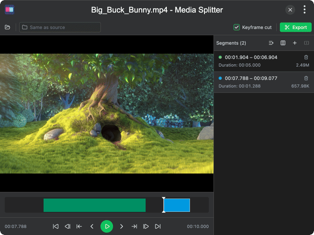The height and width of the screenshot is (235, 314).
Task: Click the Media Splitter app logo
Action: coord(9,9)
